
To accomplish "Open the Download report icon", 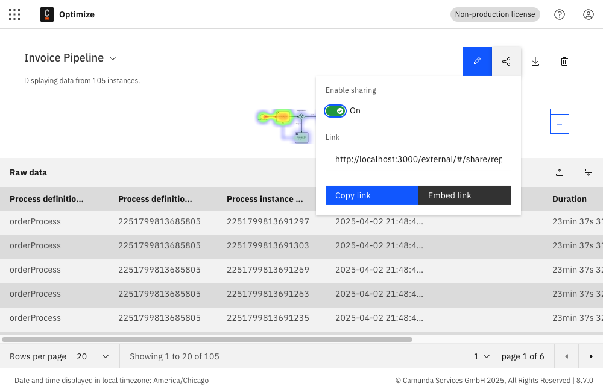I will point(535,61).
